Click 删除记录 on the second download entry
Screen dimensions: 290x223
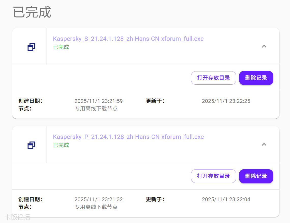coord(256,176)
